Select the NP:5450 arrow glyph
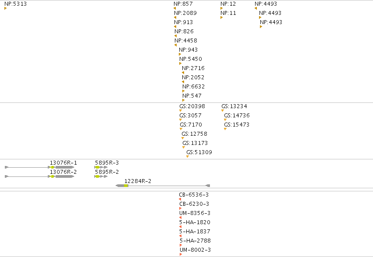 (x=180, y=63)
